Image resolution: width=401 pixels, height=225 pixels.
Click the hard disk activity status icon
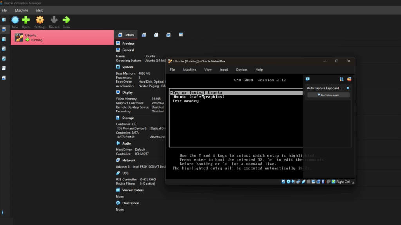click(283, 181)
